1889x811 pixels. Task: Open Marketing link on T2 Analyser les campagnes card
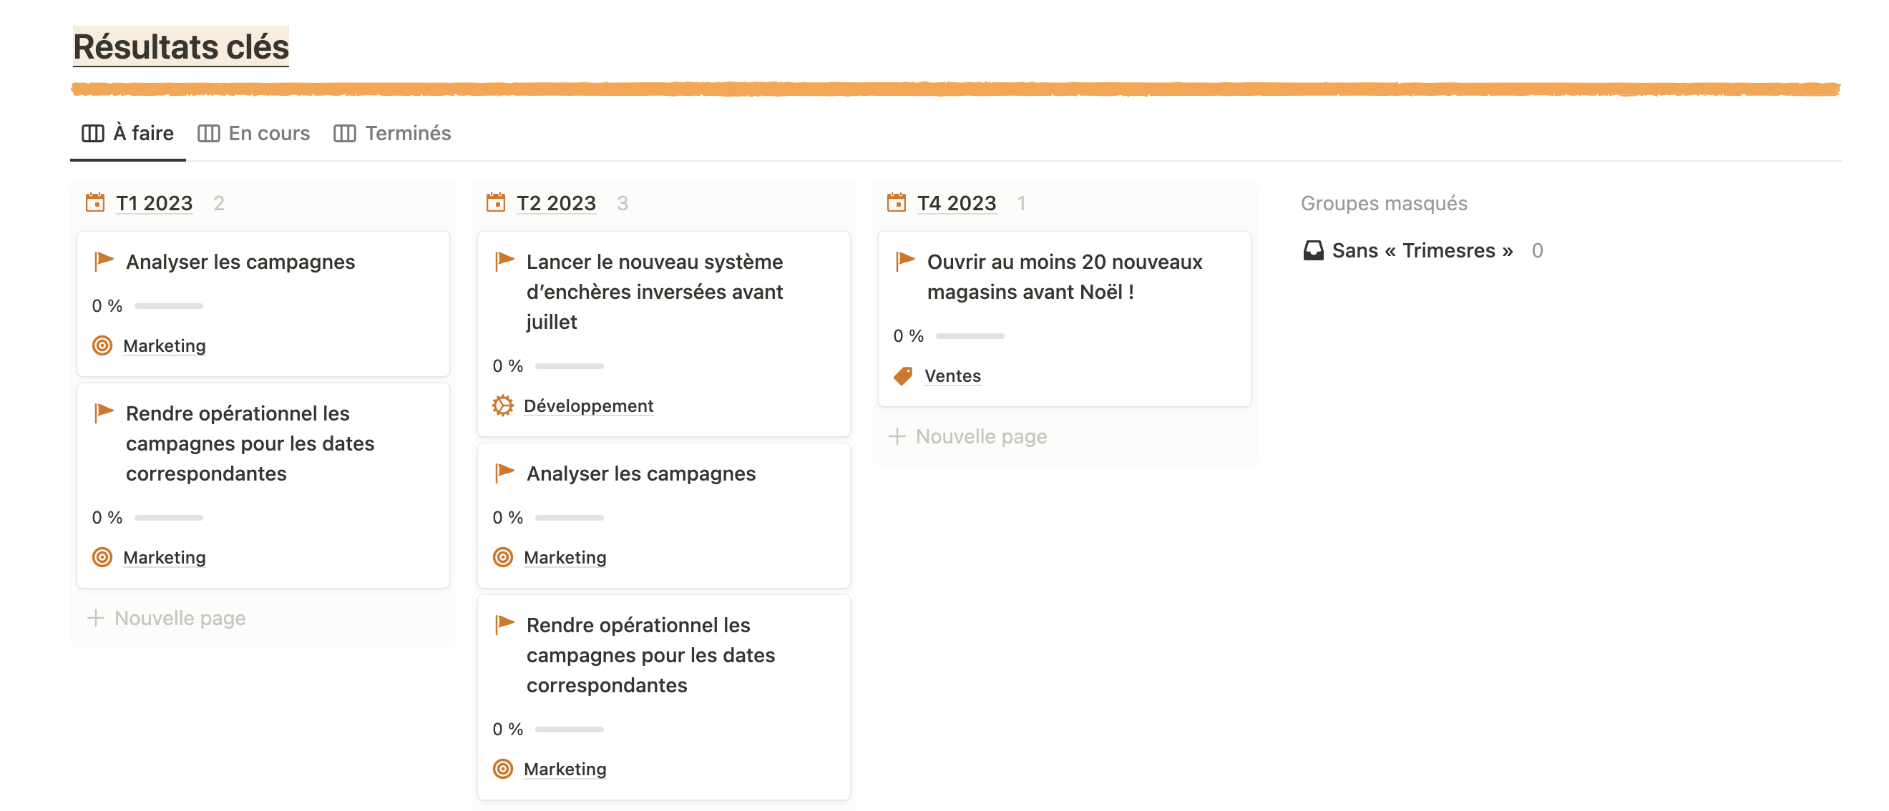click(565, 558)
